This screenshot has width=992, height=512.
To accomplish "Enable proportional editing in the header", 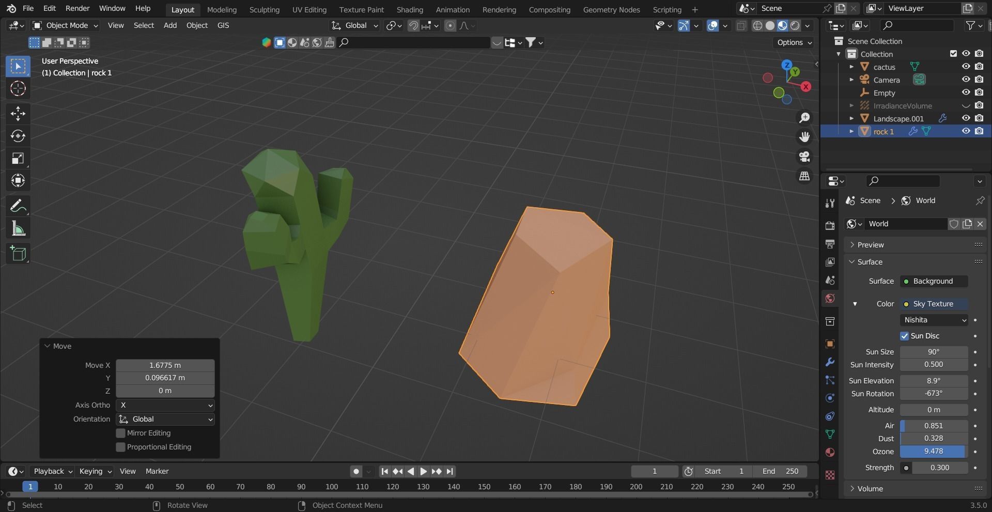I will click(x=450, y=25).
